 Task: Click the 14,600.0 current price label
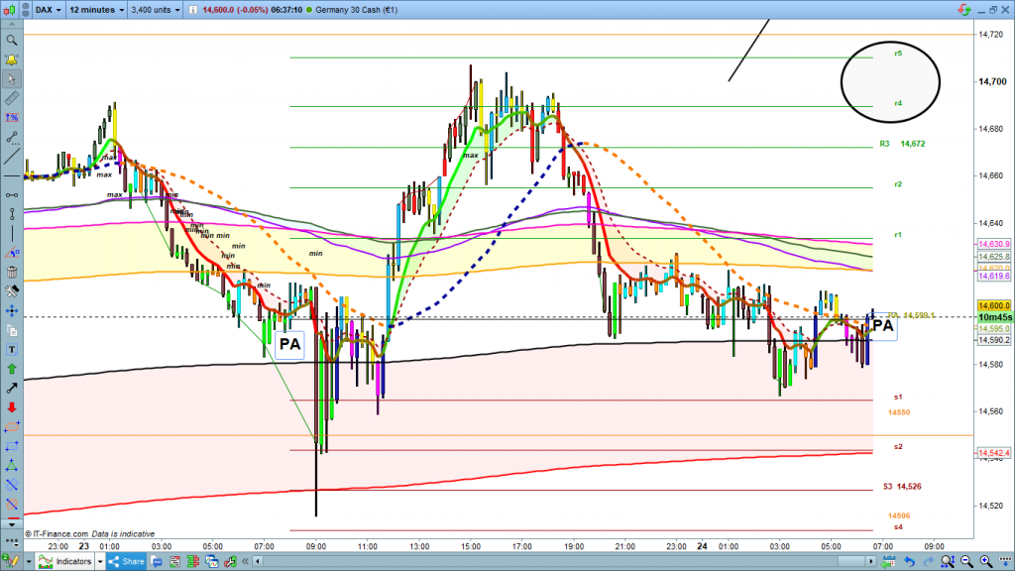tap(993, 306)
